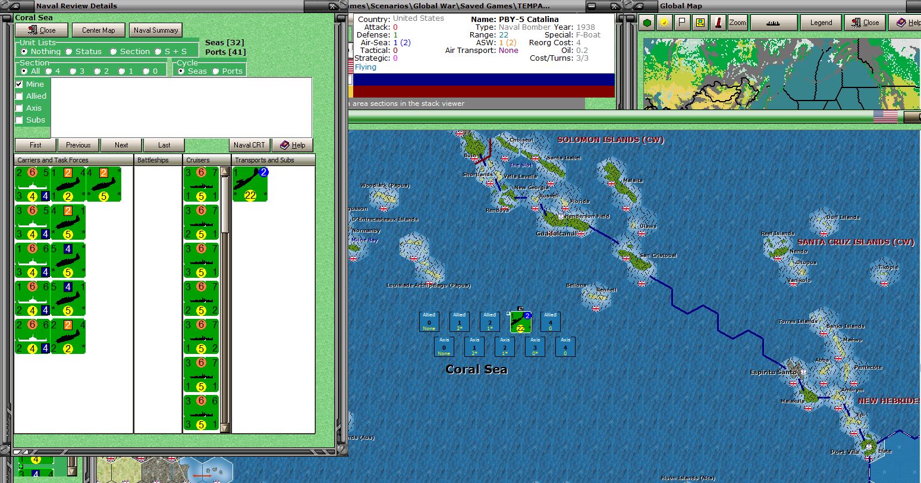Click the Axis 1 sea section box
The width and height of the screenshot is (921, 483).
[x=474, y=347]
